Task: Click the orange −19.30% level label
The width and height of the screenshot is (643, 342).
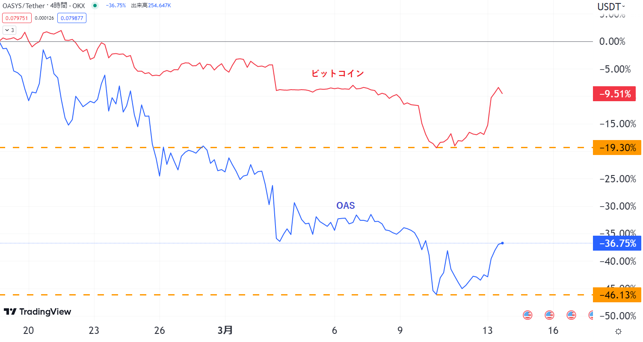Action: 617,147
